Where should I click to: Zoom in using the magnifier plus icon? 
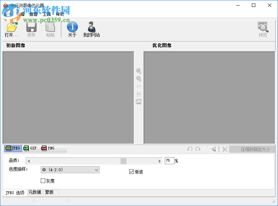pos(139,71)
